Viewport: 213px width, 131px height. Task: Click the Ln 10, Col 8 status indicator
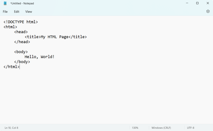tap(11, 128)
